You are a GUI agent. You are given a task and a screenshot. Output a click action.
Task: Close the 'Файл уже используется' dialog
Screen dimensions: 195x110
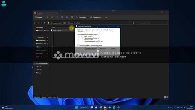point(118,26)
